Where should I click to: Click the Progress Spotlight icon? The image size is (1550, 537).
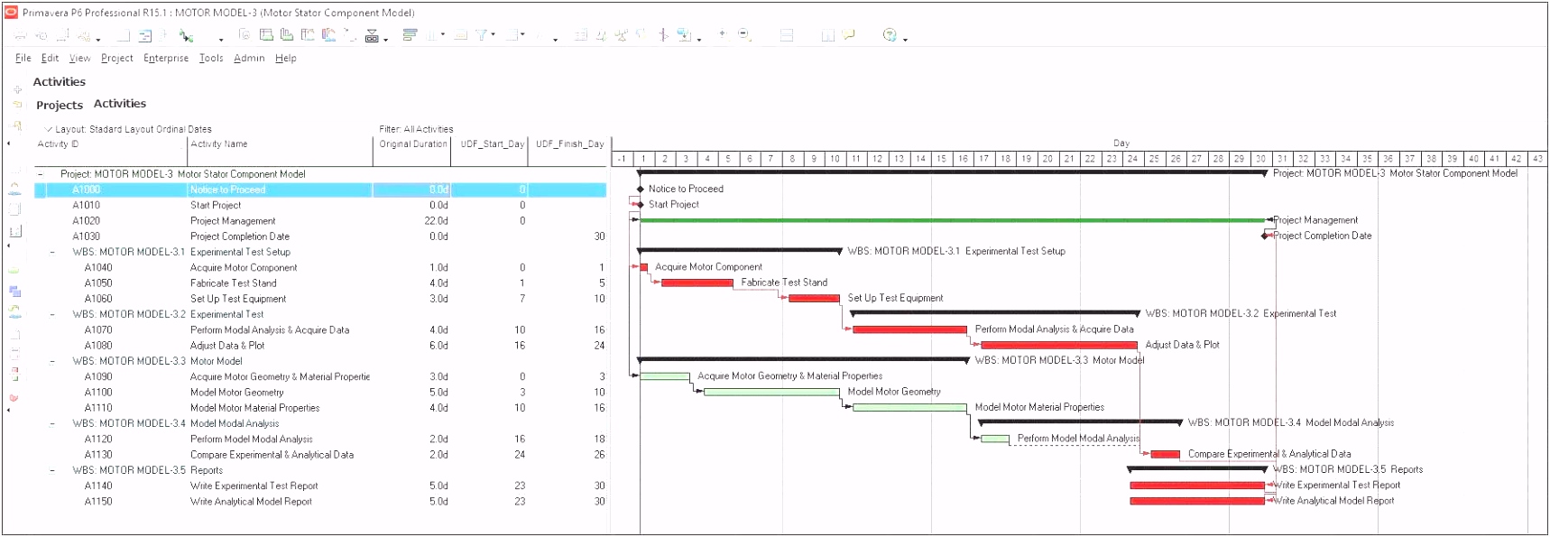pyautogui.click(x=663, y=34)
